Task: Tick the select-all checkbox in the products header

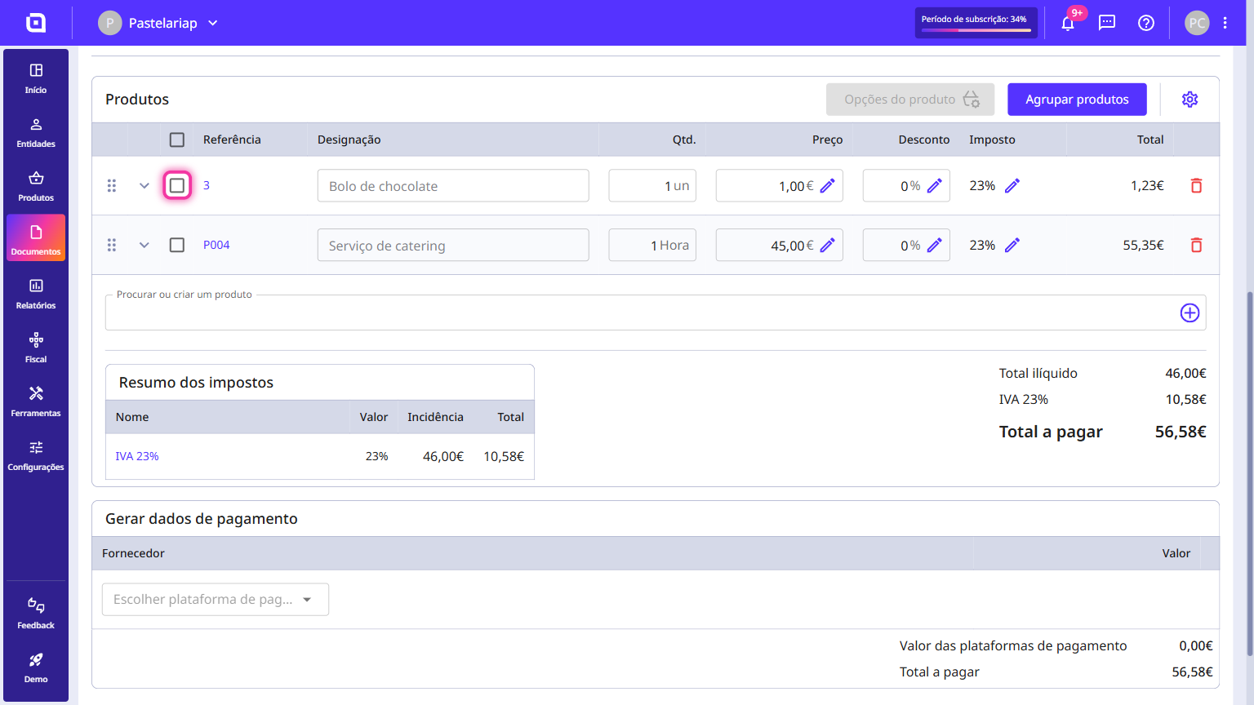Action: pos(177,140)
